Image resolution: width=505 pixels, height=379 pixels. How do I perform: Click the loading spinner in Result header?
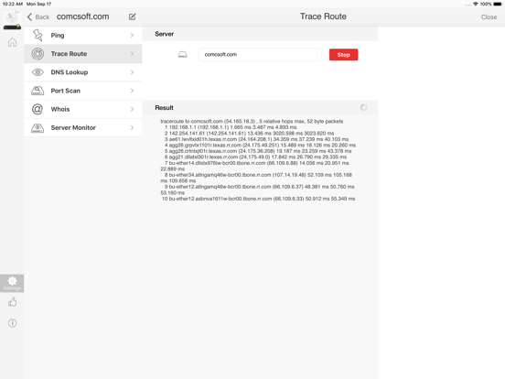coord(363,108)
